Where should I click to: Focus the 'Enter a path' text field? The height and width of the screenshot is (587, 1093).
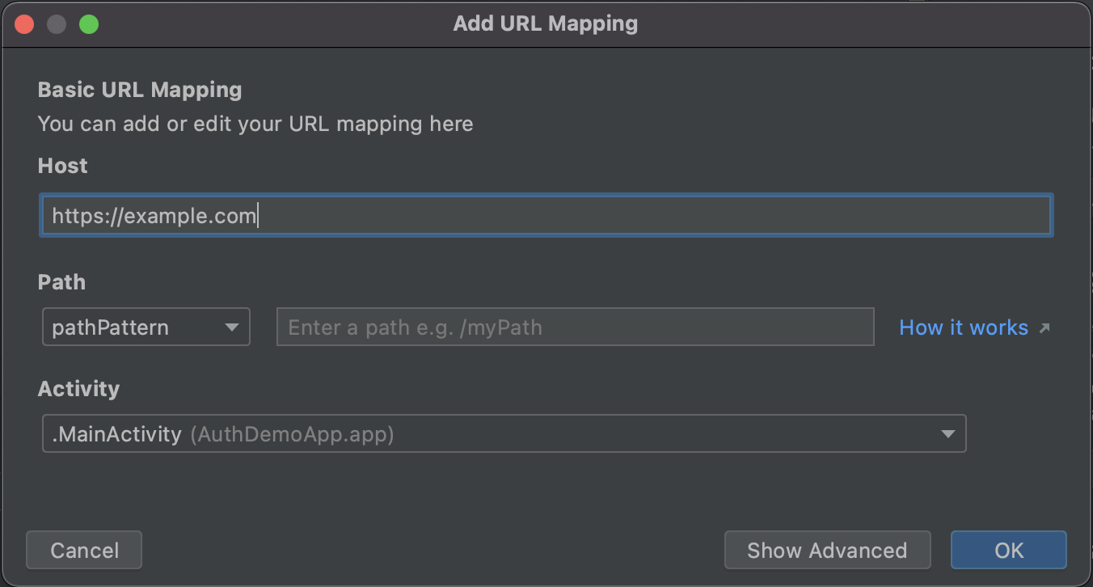click(576, 327)
